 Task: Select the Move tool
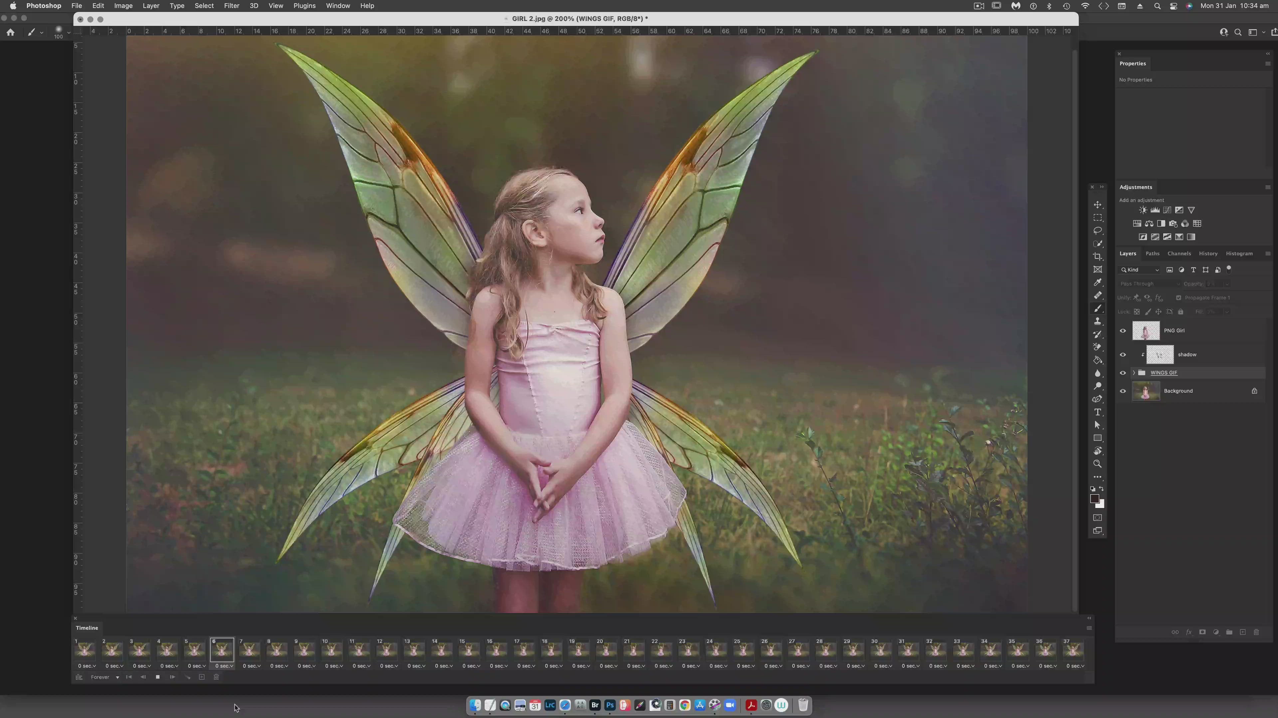(1097, 205)
